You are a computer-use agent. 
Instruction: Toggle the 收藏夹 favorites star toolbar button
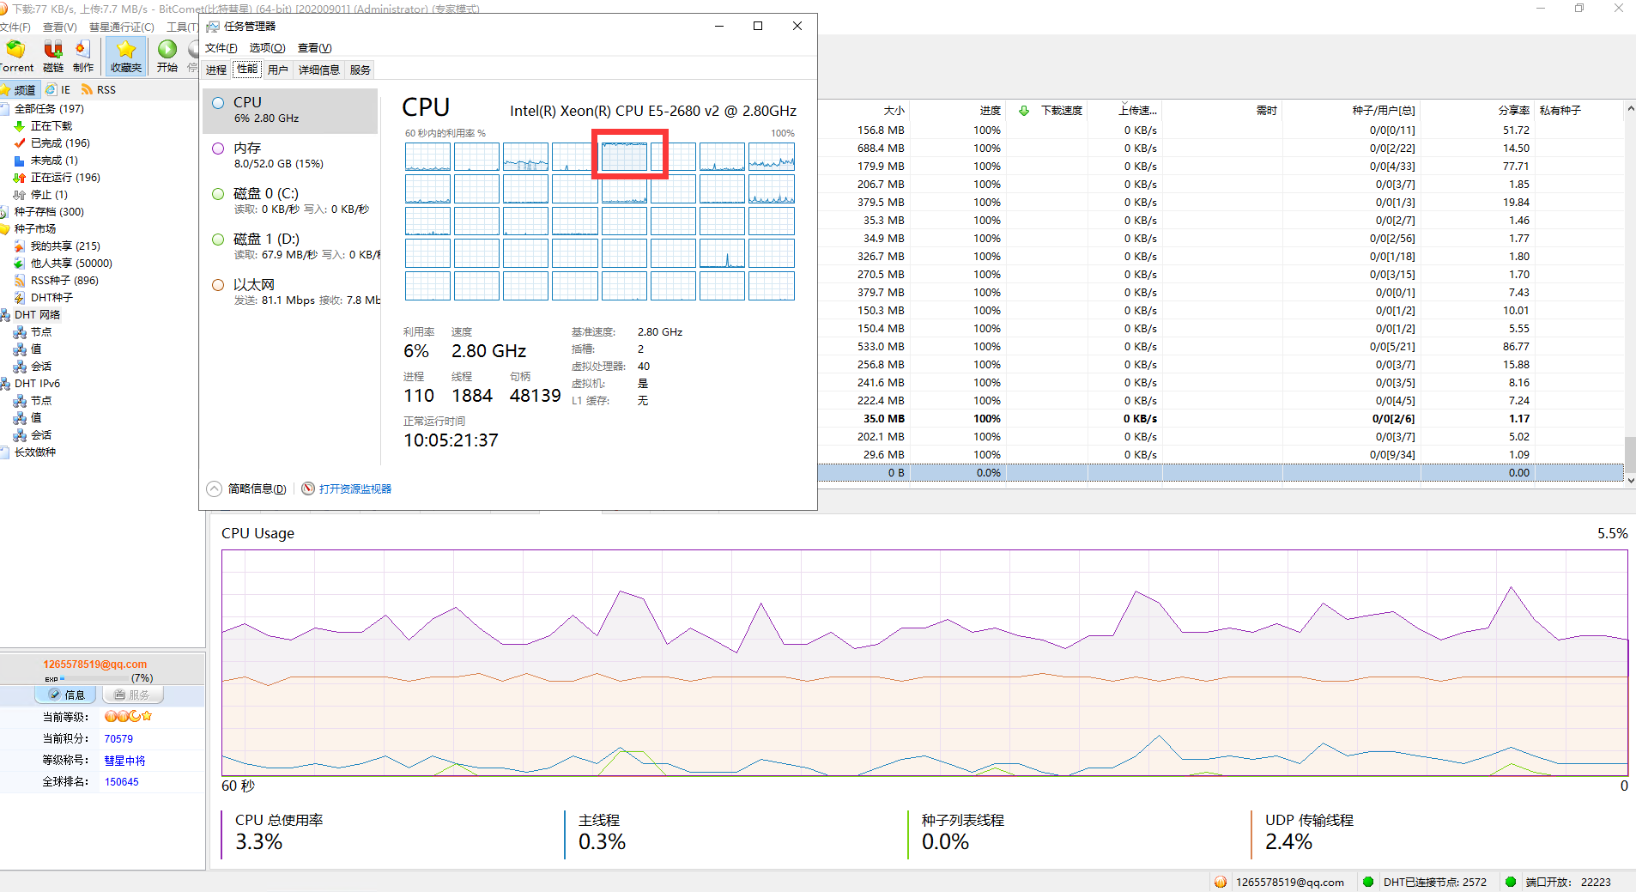tap(125, 57)
